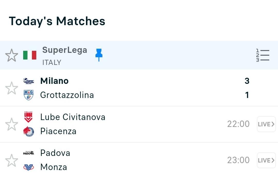Open the SuperLega standings list icon

[x=263, y=55]
